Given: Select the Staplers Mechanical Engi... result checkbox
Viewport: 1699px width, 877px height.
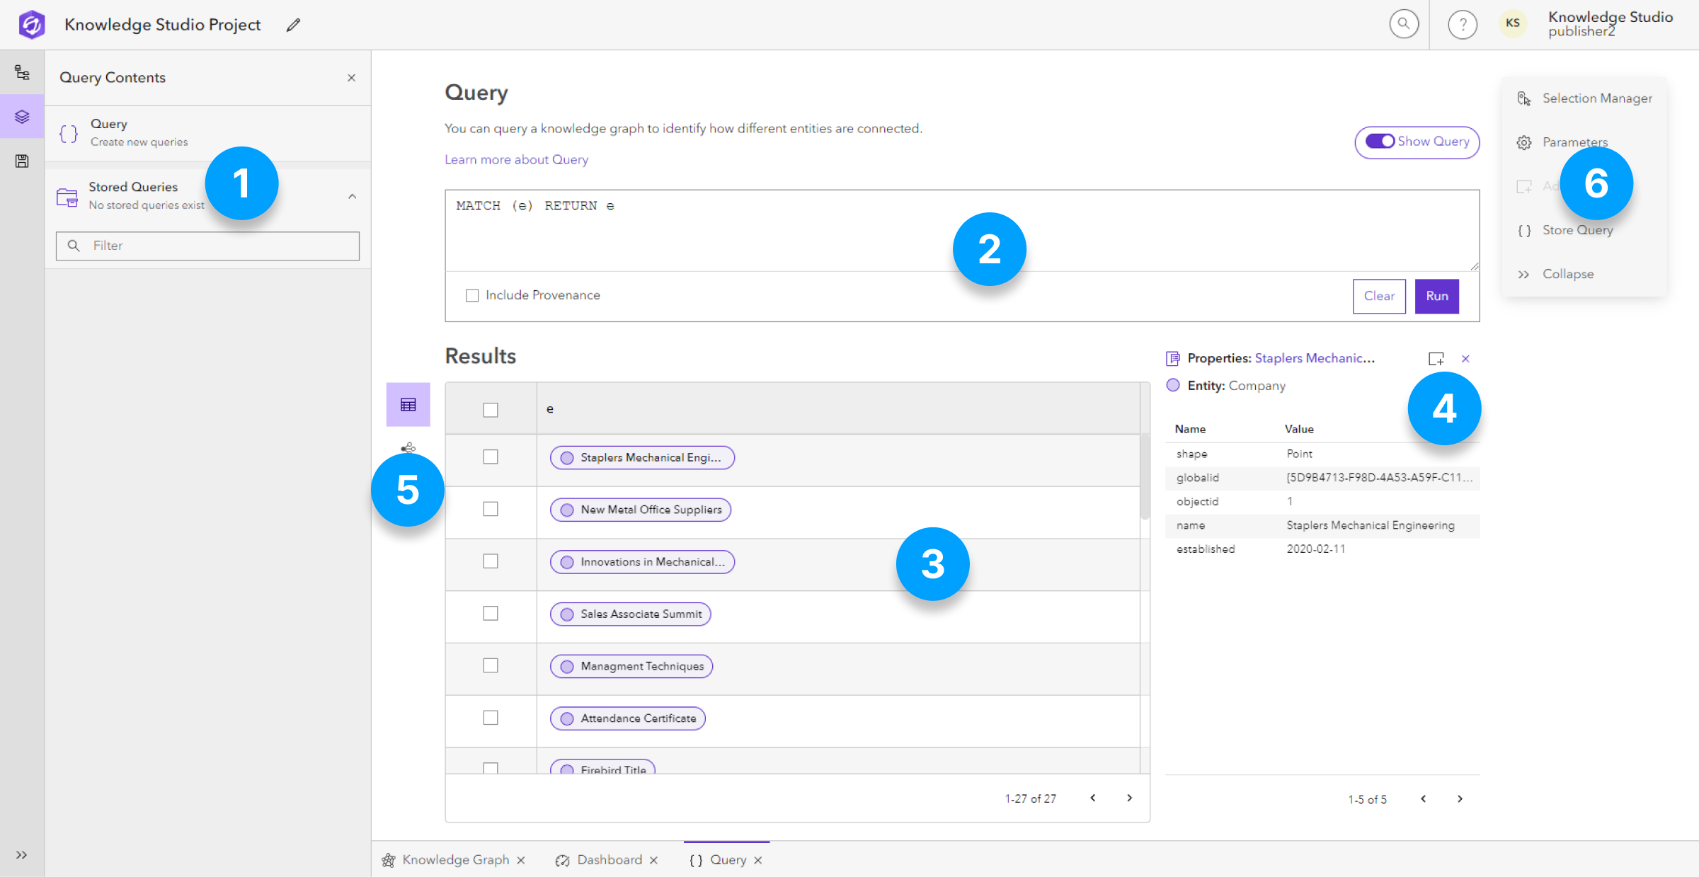Looking at the screenshot, I should coord(490,457).
